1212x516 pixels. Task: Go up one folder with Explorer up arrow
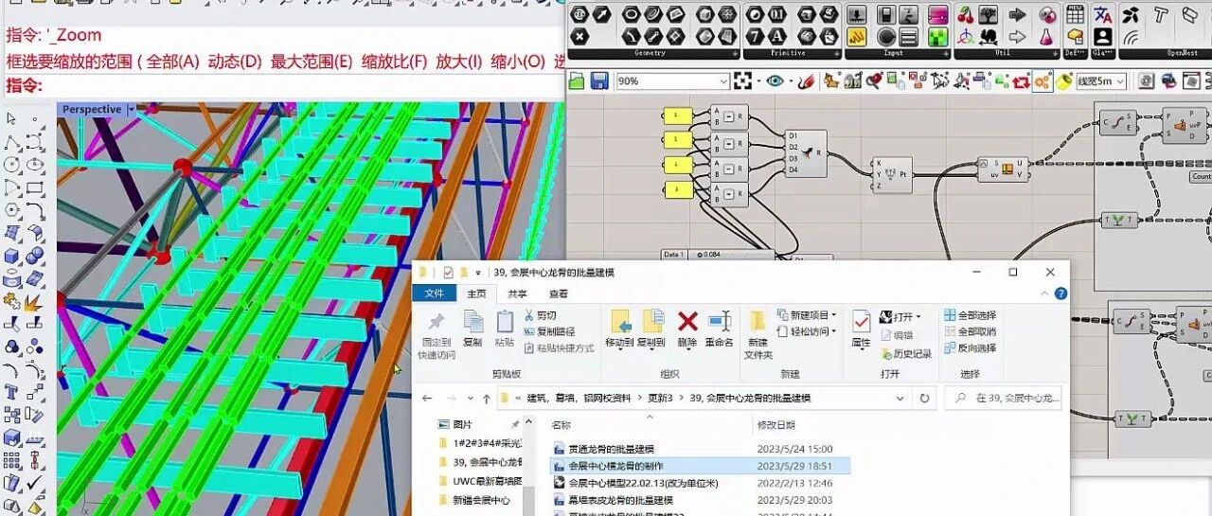tap(487, 399)
